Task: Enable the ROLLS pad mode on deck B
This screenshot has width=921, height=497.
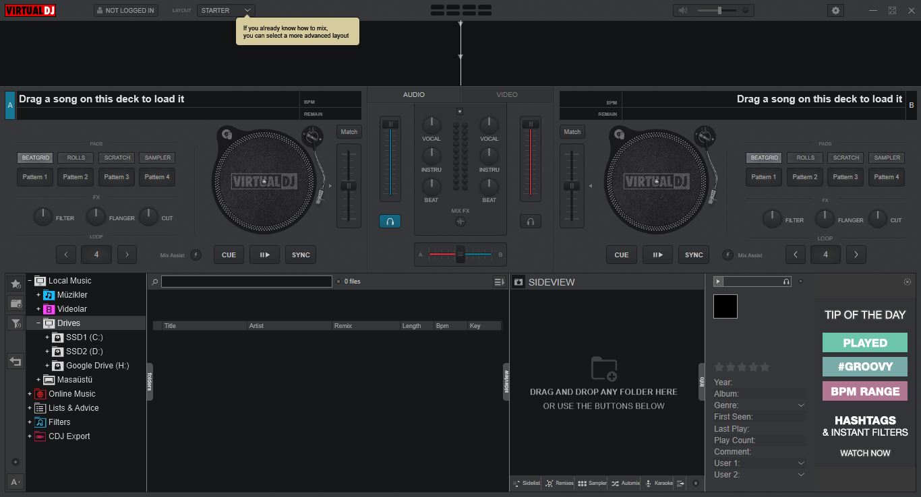Action: pyautogui.click(x=805, y=158)
